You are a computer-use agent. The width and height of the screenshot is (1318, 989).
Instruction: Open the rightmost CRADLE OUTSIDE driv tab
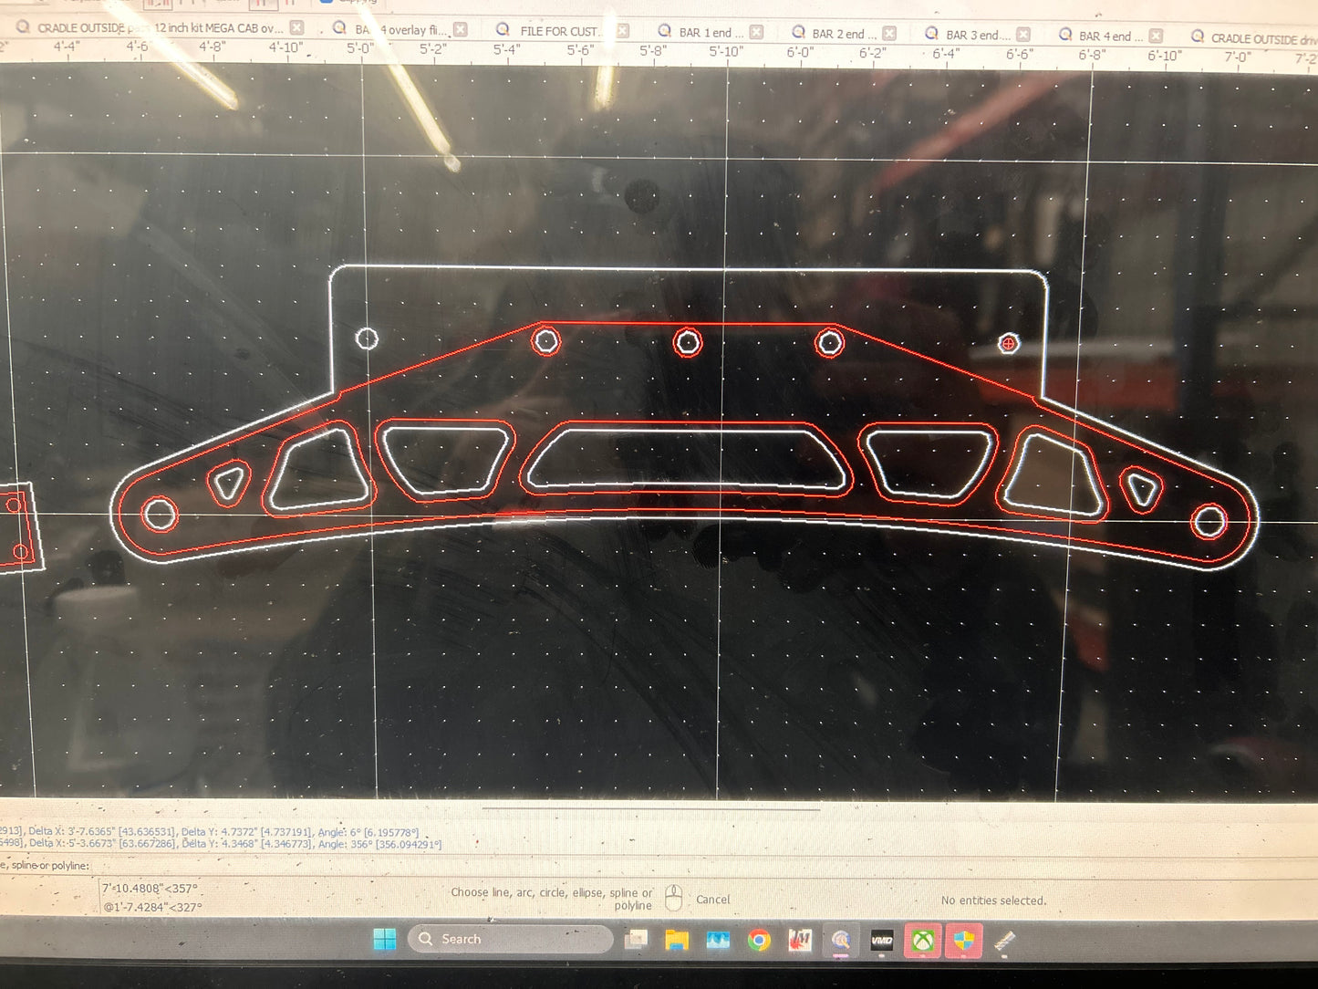pyautogui.click(x=1253, y=37)
